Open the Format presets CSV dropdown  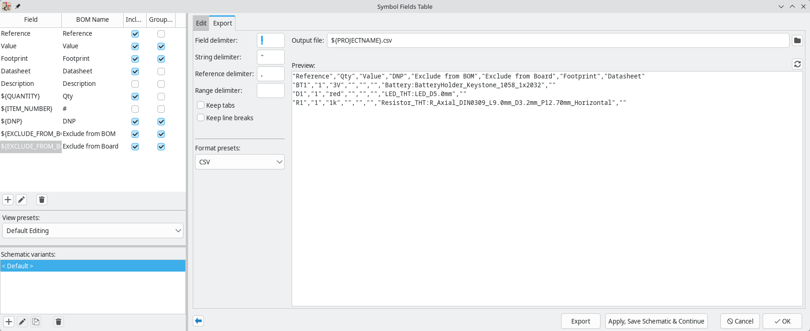click(240, 162)
